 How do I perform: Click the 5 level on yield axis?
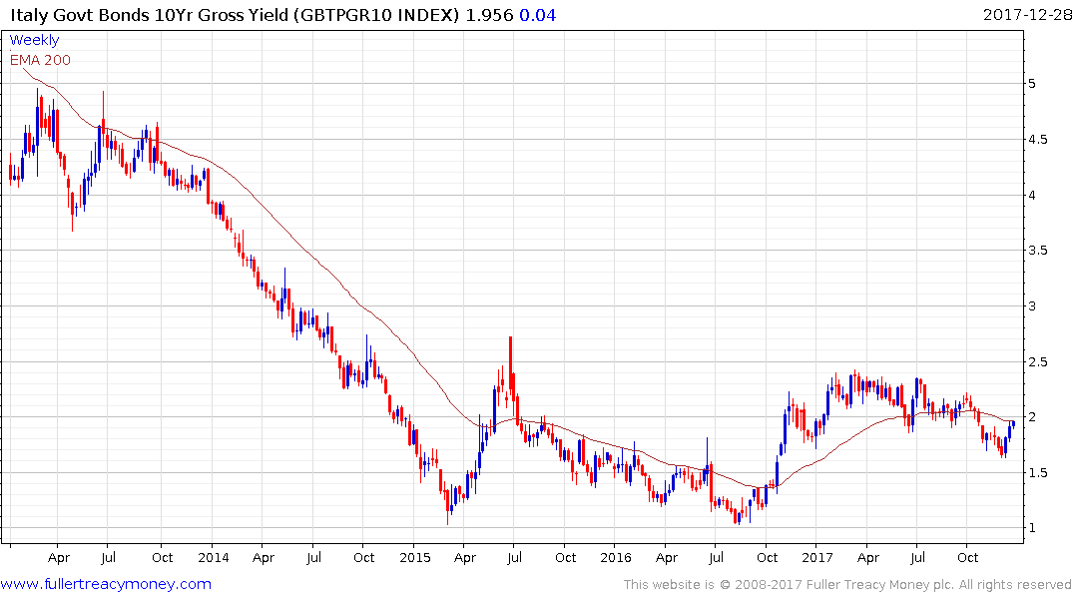click(1032, 84)
